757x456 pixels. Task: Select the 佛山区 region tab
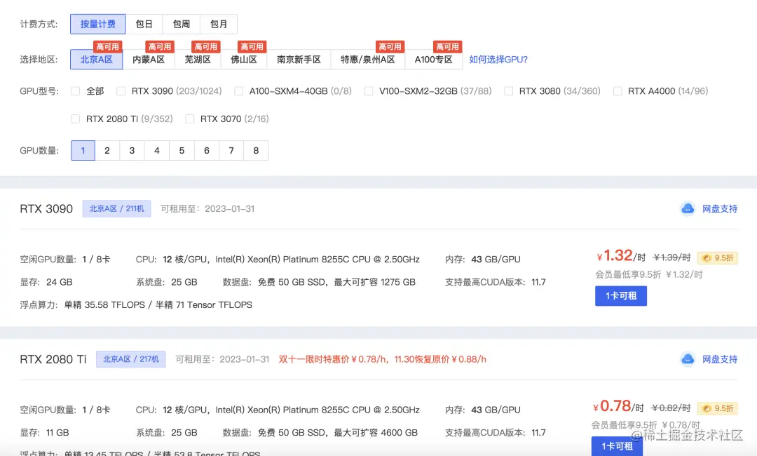click(x=245, y=60)
